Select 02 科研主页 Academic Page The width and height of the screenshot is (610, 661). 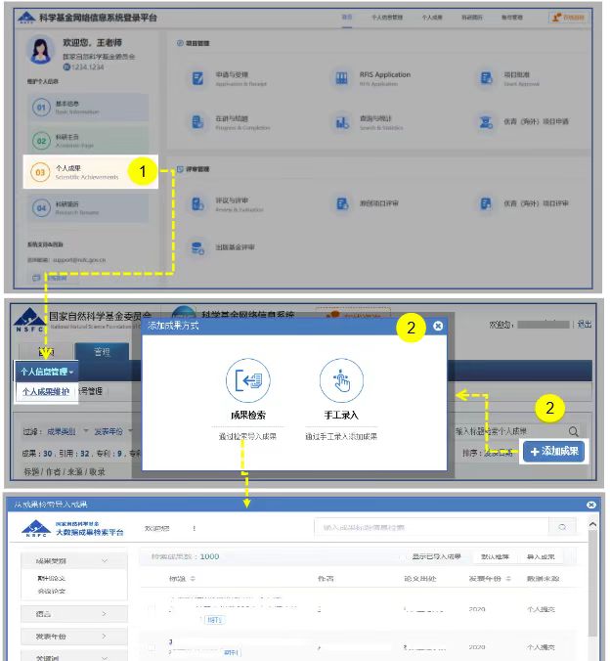(x=89, y=141)
